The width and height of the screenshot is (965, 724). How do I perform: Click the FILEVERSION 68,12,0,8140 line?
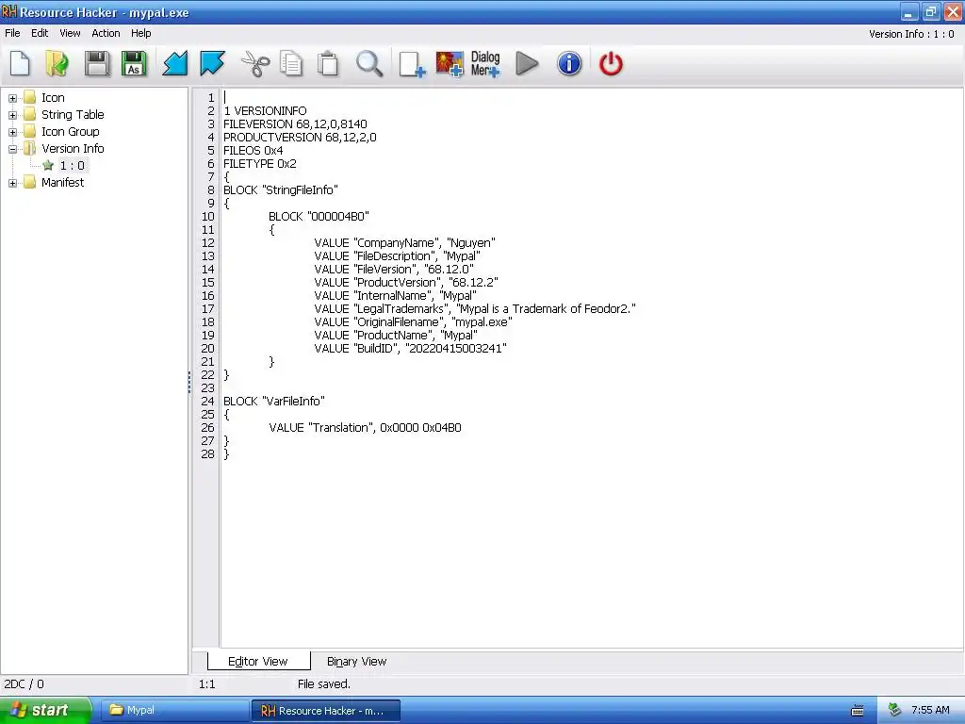coord(295,123)
